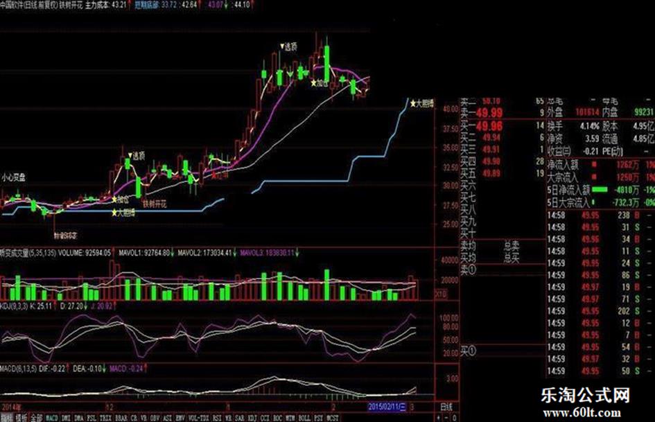Viewport: 655px width, 422px height.
Task: Click the 大胆搏 star marker near 40.00
Action: pos(422,103)
